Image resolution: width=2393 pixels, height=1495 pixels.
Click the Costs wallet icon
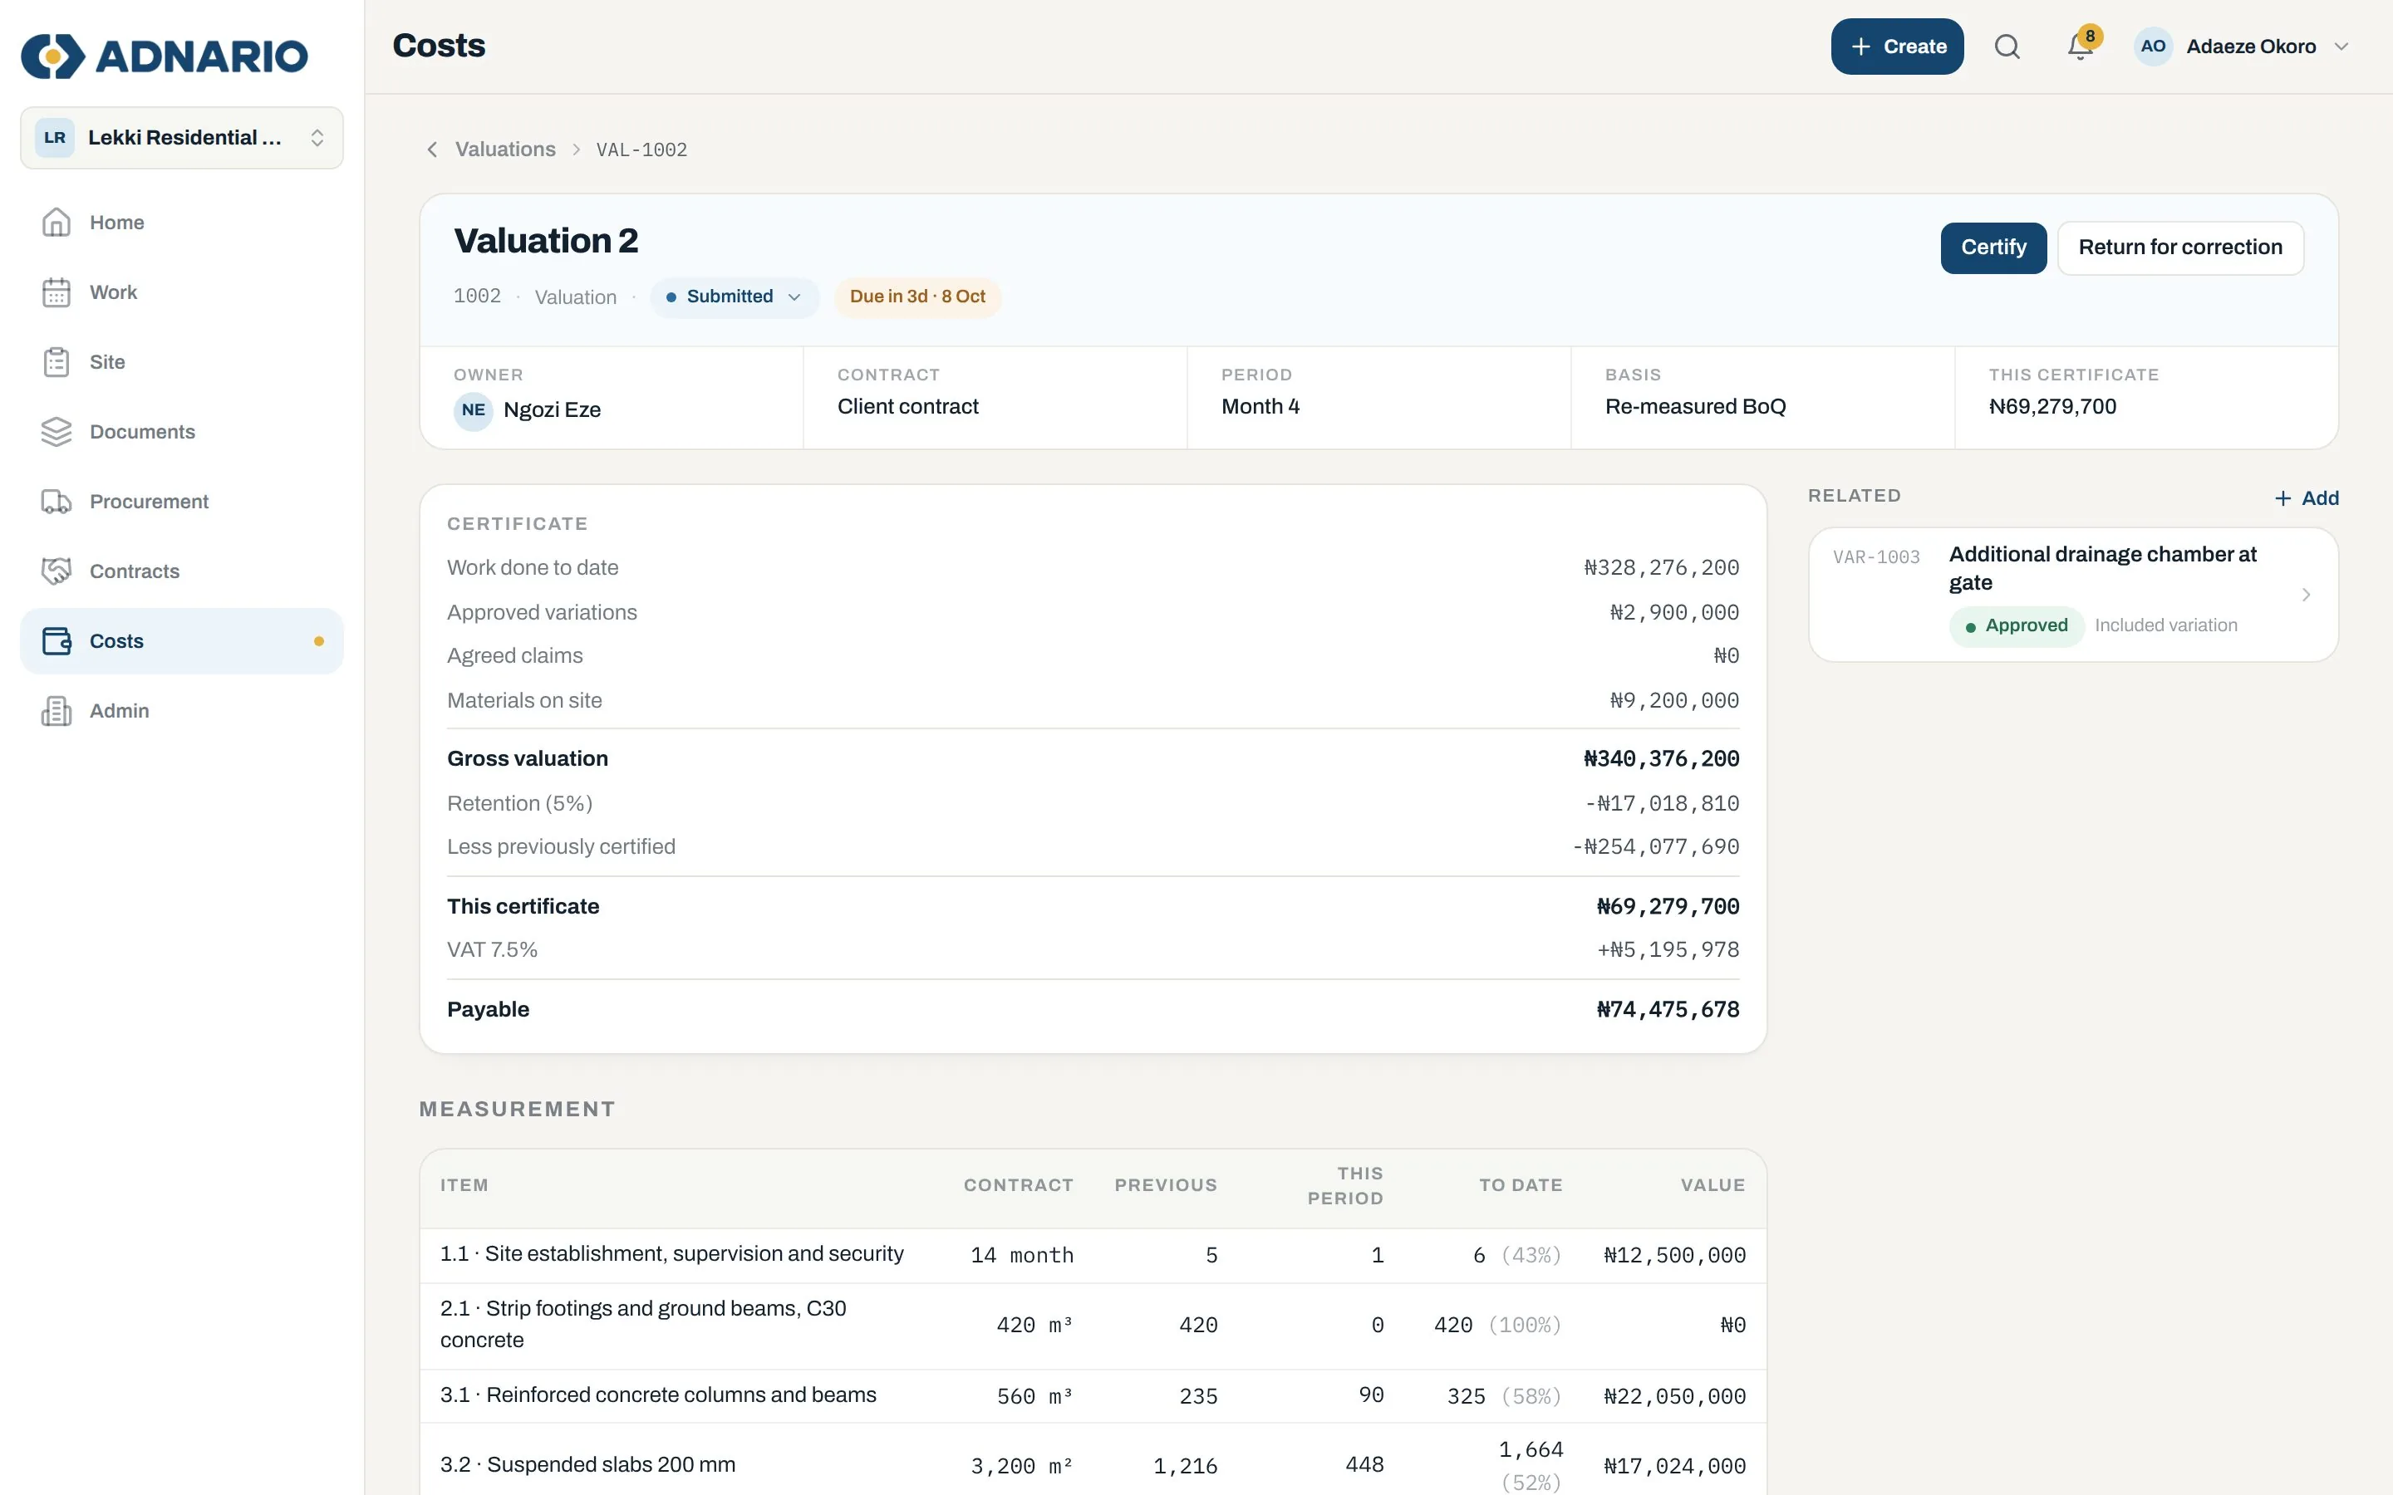pyautogui.click(x=57, y=640)
